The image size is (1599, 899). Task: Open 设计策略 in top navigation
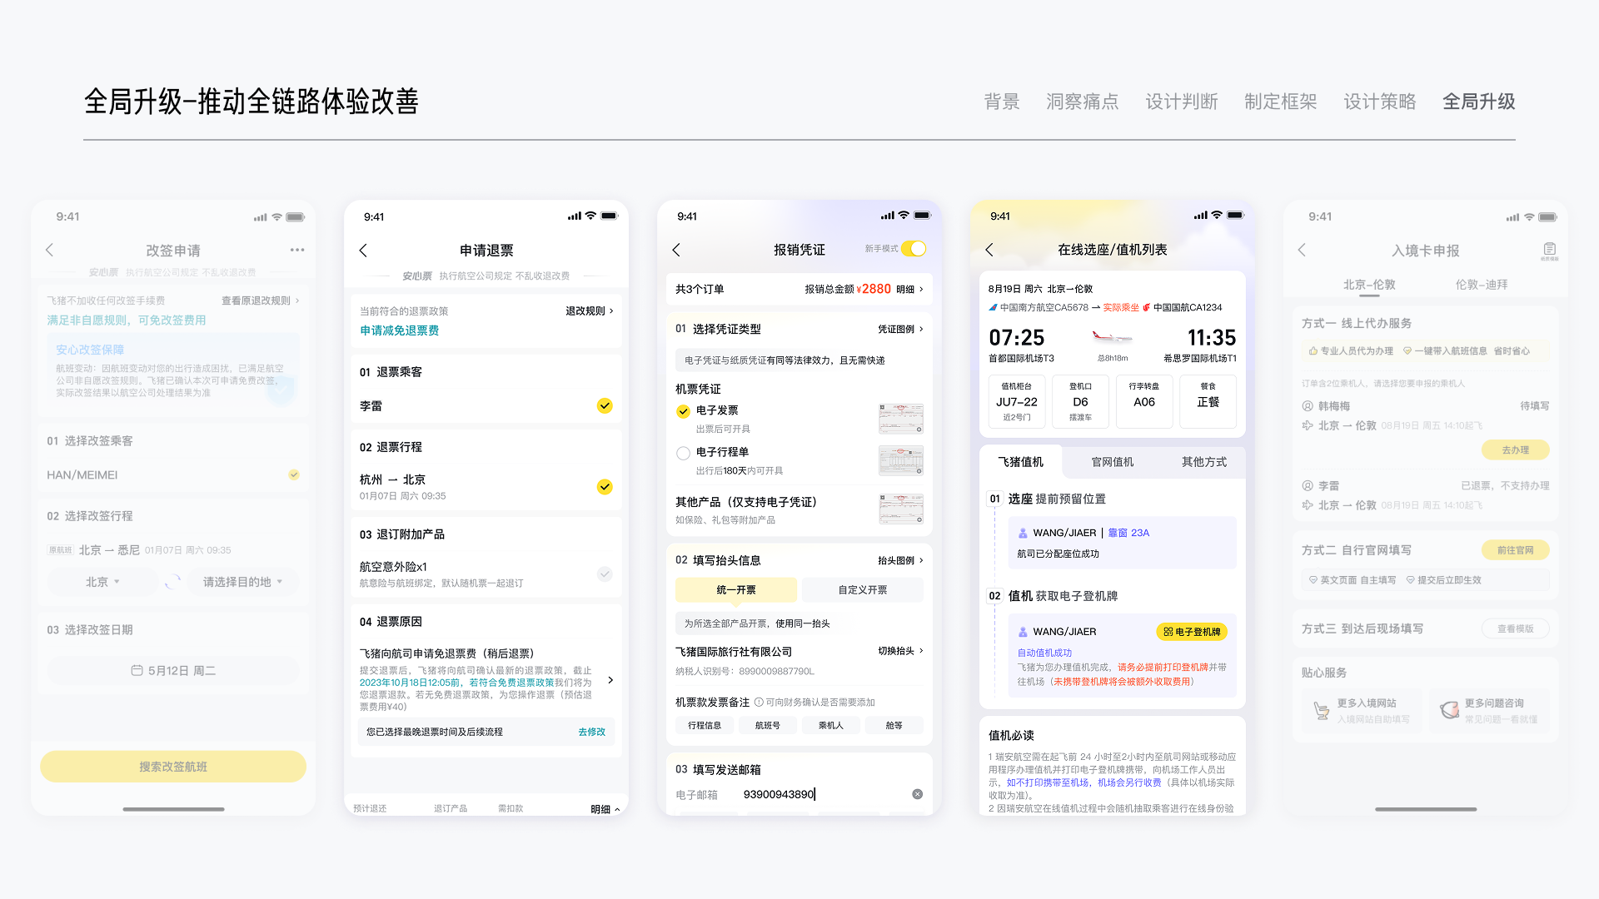coord(1380,102)
